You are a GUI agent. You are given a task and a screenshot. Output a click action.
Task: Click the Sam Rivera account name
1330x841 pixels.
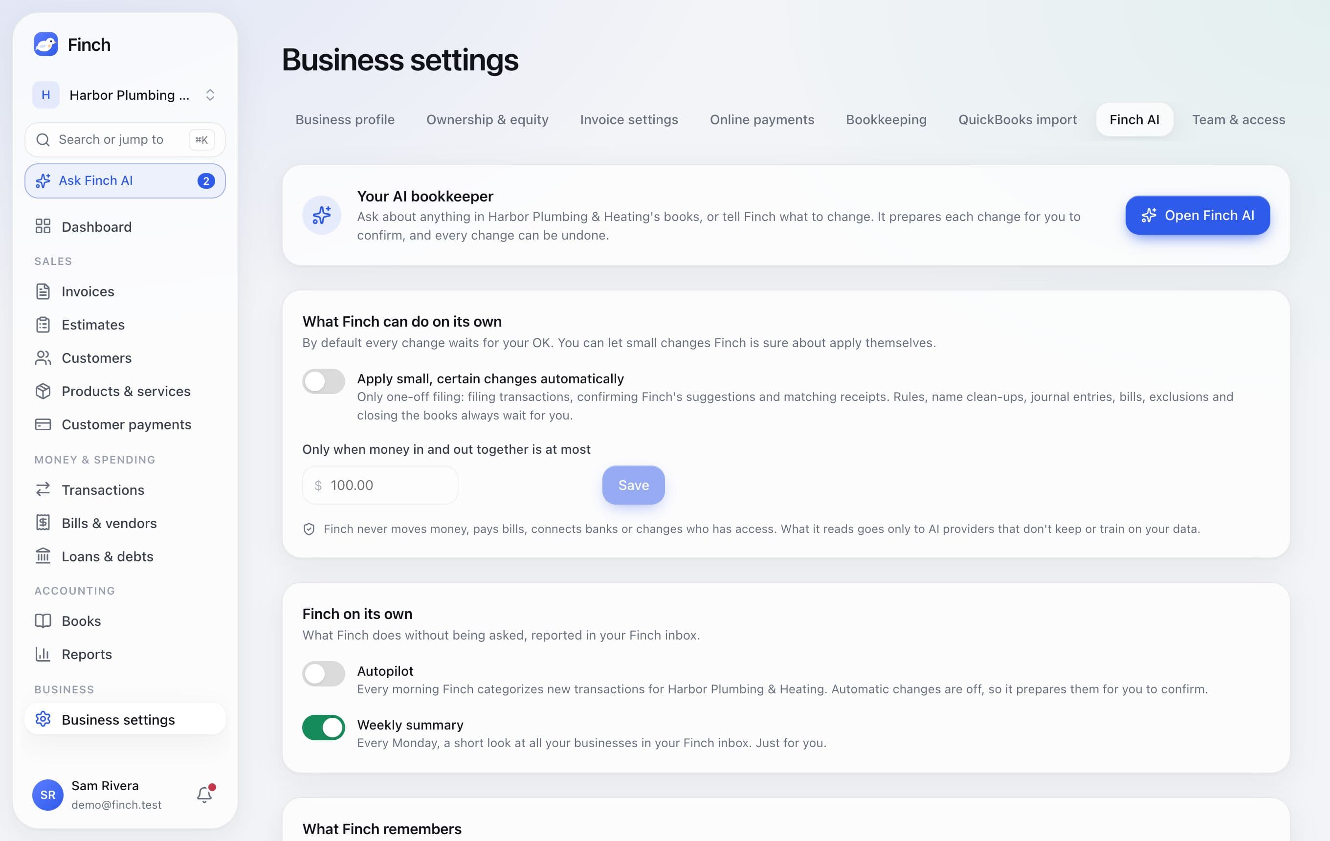(x=105, y=785)
